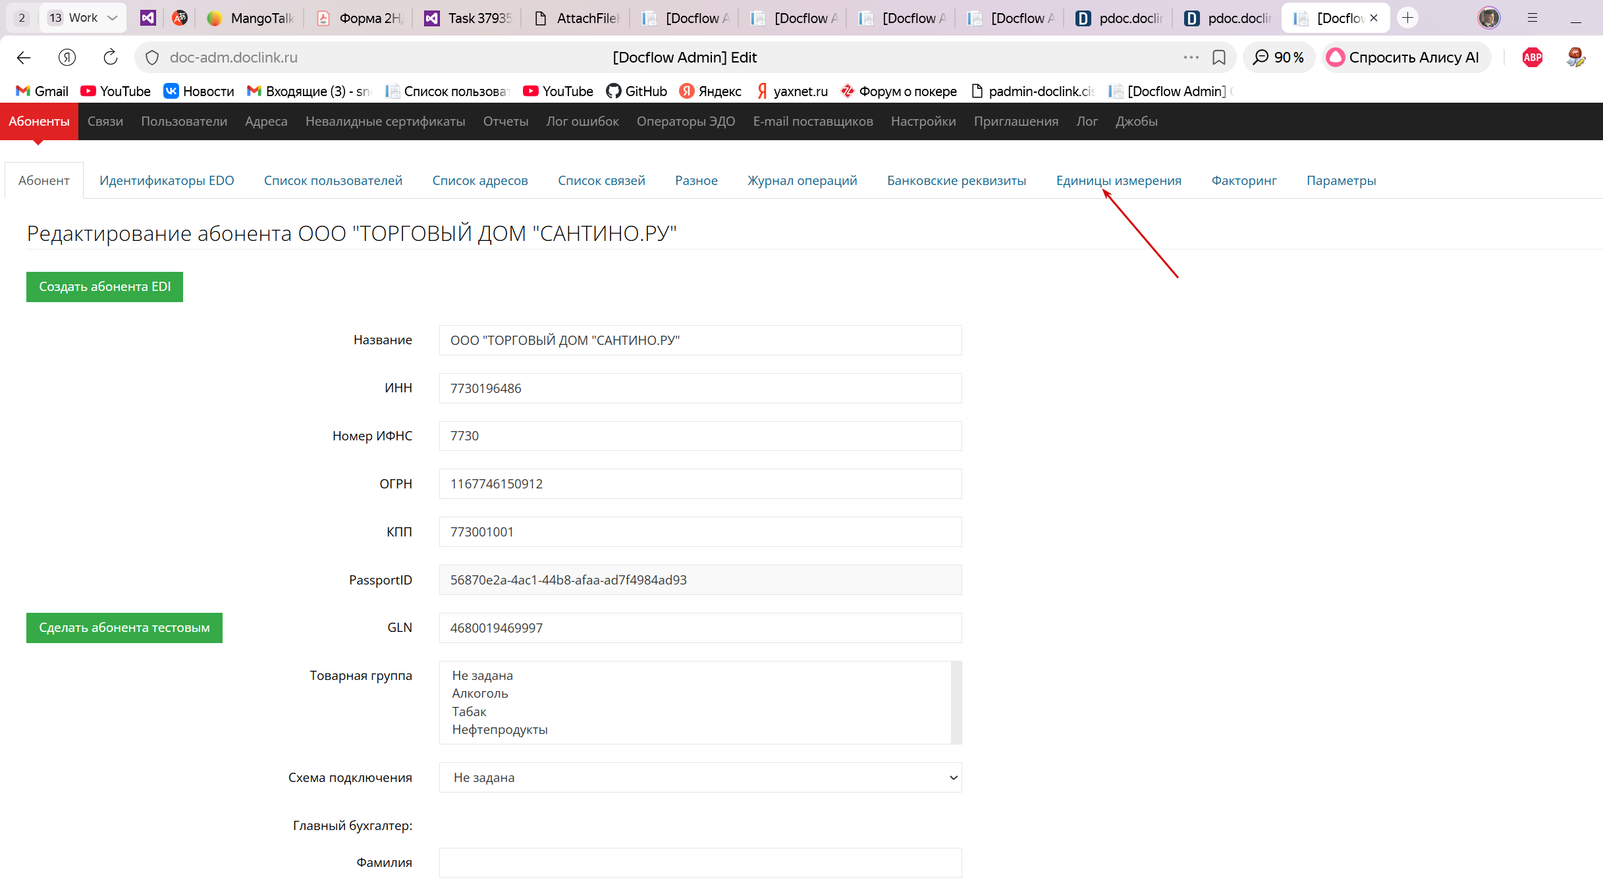The height and width of the screenshot is (884, 1603).
Task: Click the Создать абонента EDI button
Action: tap(105, 287)
